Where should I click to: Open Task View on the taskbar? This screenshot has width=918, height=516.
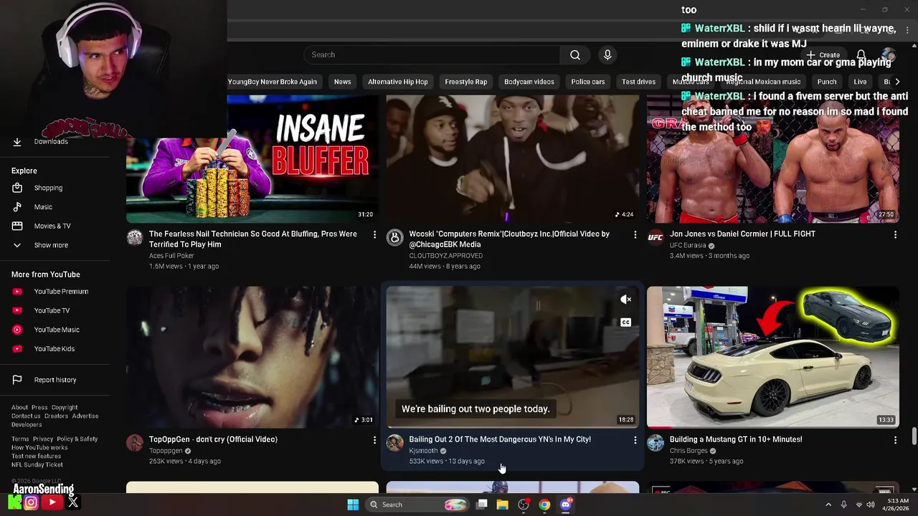[482, 505]
